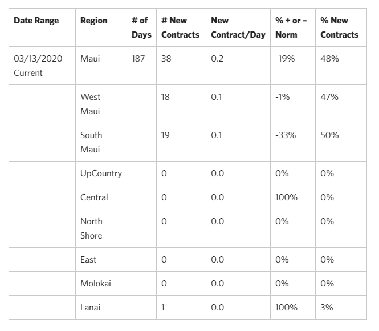Select the 187 days cell
379x331 pixels.
click(138, 59)
